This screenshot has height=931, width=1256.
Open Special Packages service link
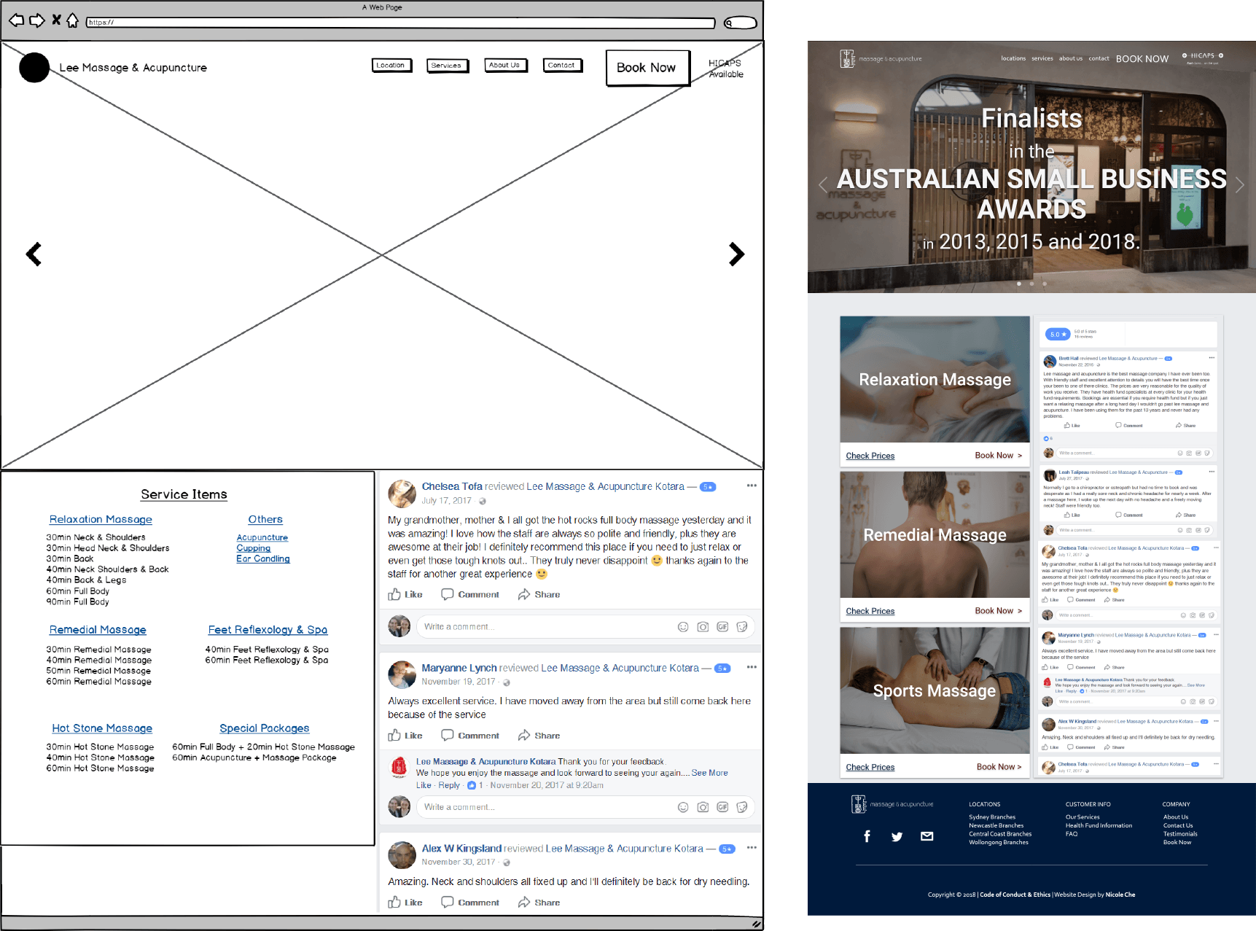(x=264, y=728)
